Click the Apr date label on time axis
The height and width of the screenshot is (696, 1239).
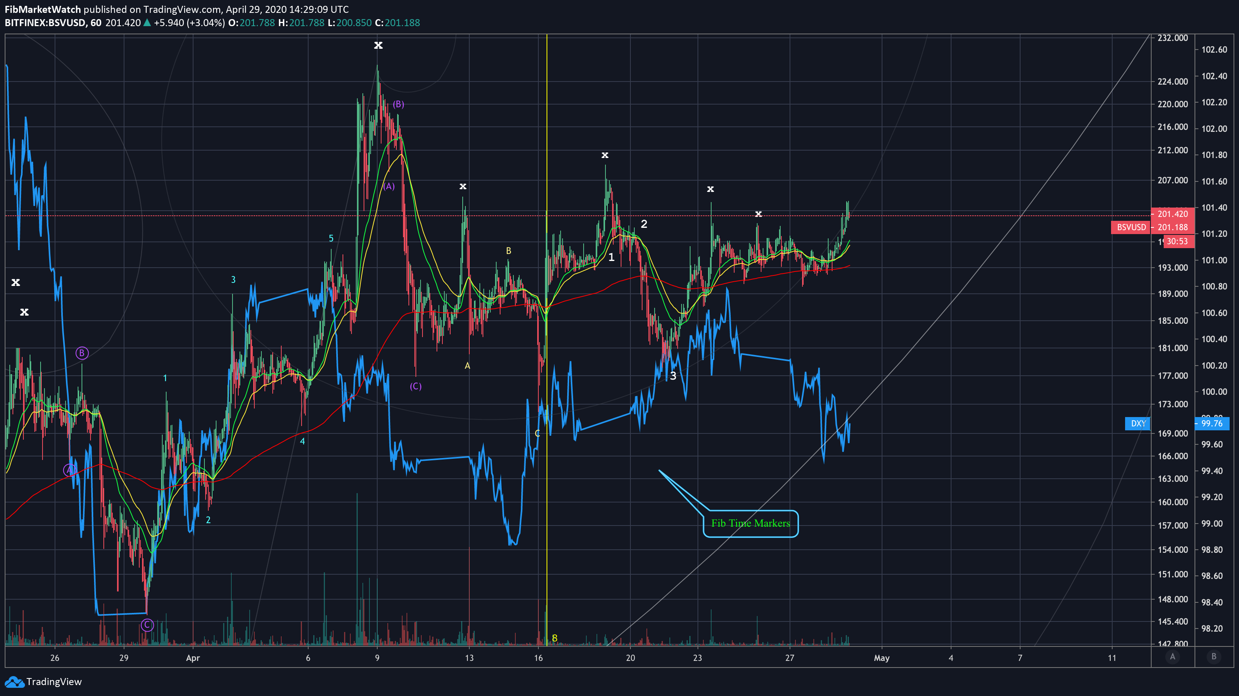click(193, 658)
